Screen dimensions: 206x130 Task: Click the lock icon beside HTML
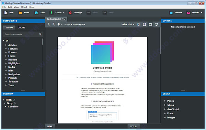pos(14,100)
